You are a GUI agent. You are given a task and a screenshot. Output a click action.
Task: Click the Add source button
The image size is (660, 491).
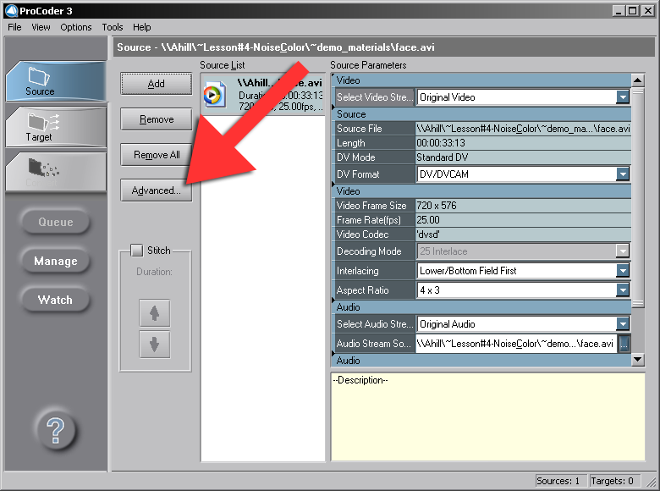coord(157,84)
